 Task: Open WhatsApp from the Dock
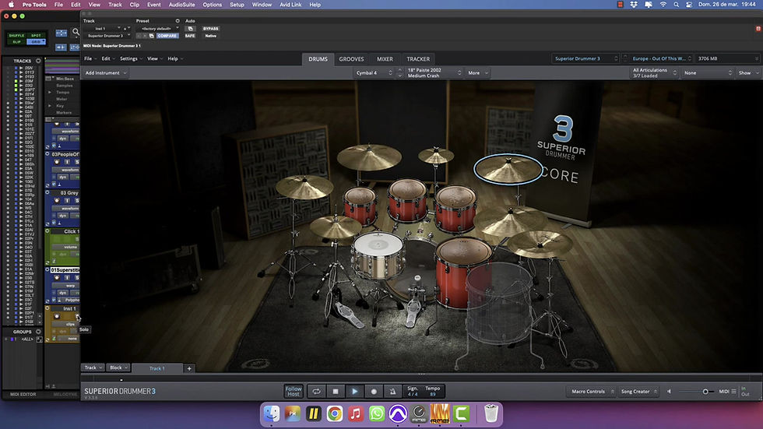pyautogui.click(x=377, y=414)
